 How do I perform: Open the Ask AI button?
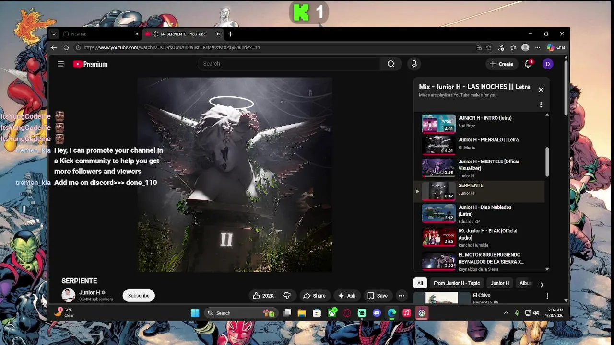346,296
